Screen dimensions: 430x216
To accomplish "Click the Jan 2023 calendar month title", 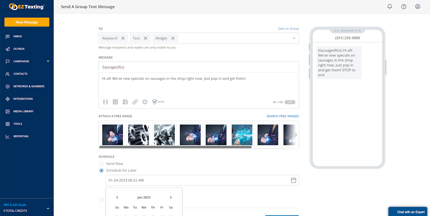I will (x=144, y=197).
